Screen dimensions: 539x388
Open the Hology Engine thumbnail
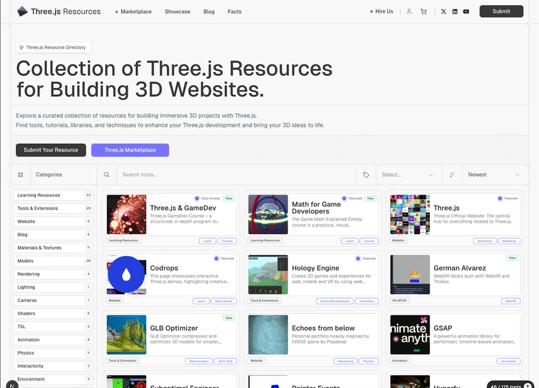point(268,275)
